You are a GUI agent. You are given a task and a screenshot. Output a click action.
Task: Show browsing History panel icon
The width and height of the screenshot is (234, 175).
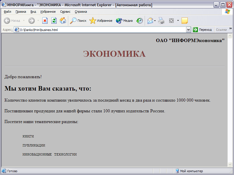coord(140,21)
